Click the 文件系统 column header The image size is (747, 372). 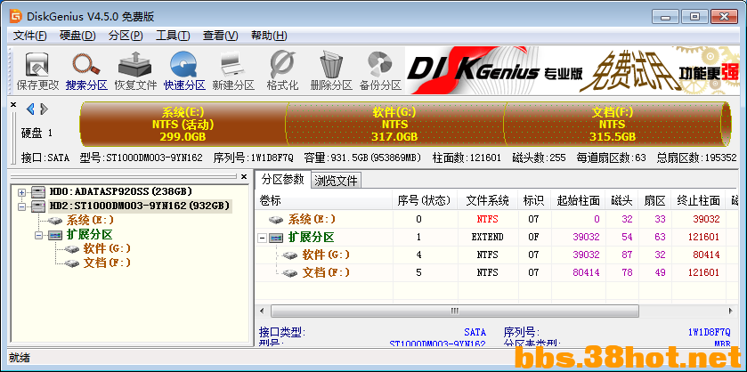tap(487, 201)
